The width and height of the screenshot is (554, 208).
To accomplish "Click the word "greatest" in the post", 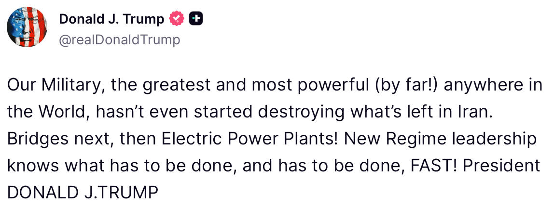I will click(177, 86).
